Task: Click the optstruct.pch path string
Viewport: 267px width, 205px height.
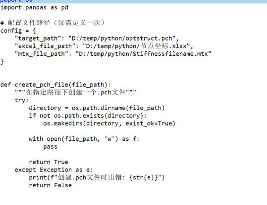Action: pos(122,39)
